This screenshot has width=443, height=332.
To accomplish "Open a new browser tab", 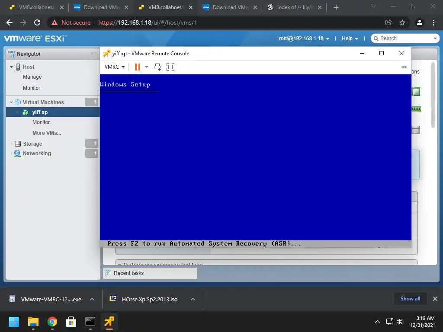I will point(336,8).
